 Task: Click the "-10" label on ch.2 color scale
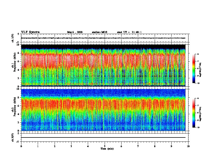[x=198, y=128]
